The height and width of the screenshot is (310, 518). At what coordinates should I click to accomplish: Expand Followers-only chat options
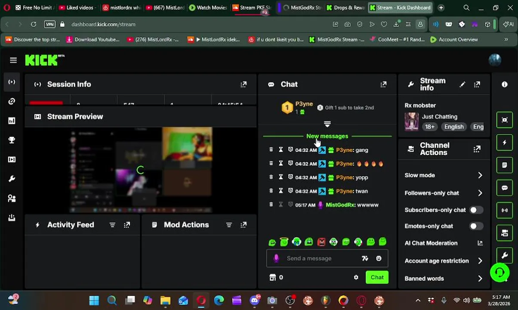[480, 193]
